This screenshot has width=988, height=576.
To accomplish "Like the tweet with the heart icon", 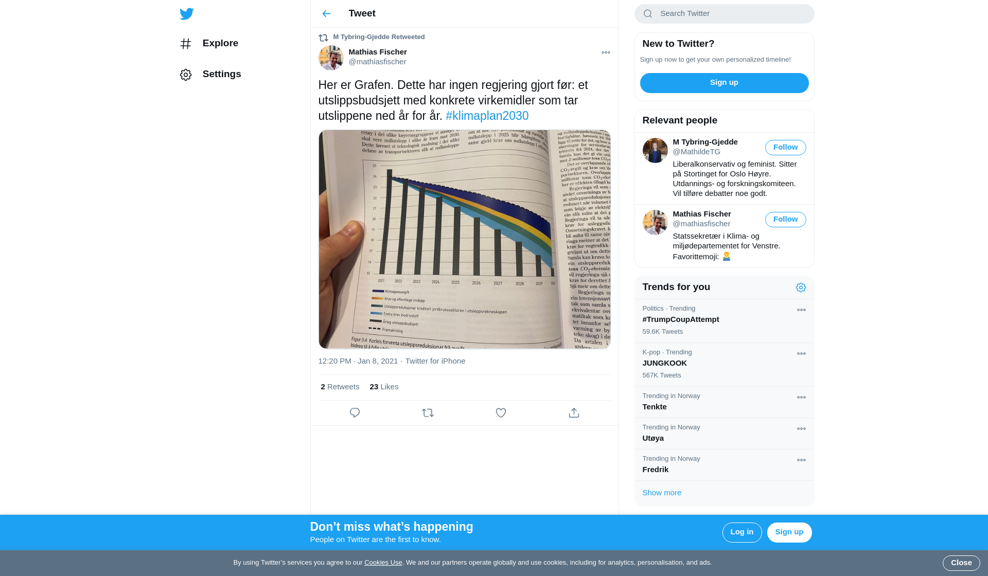I will coord(501,413).
